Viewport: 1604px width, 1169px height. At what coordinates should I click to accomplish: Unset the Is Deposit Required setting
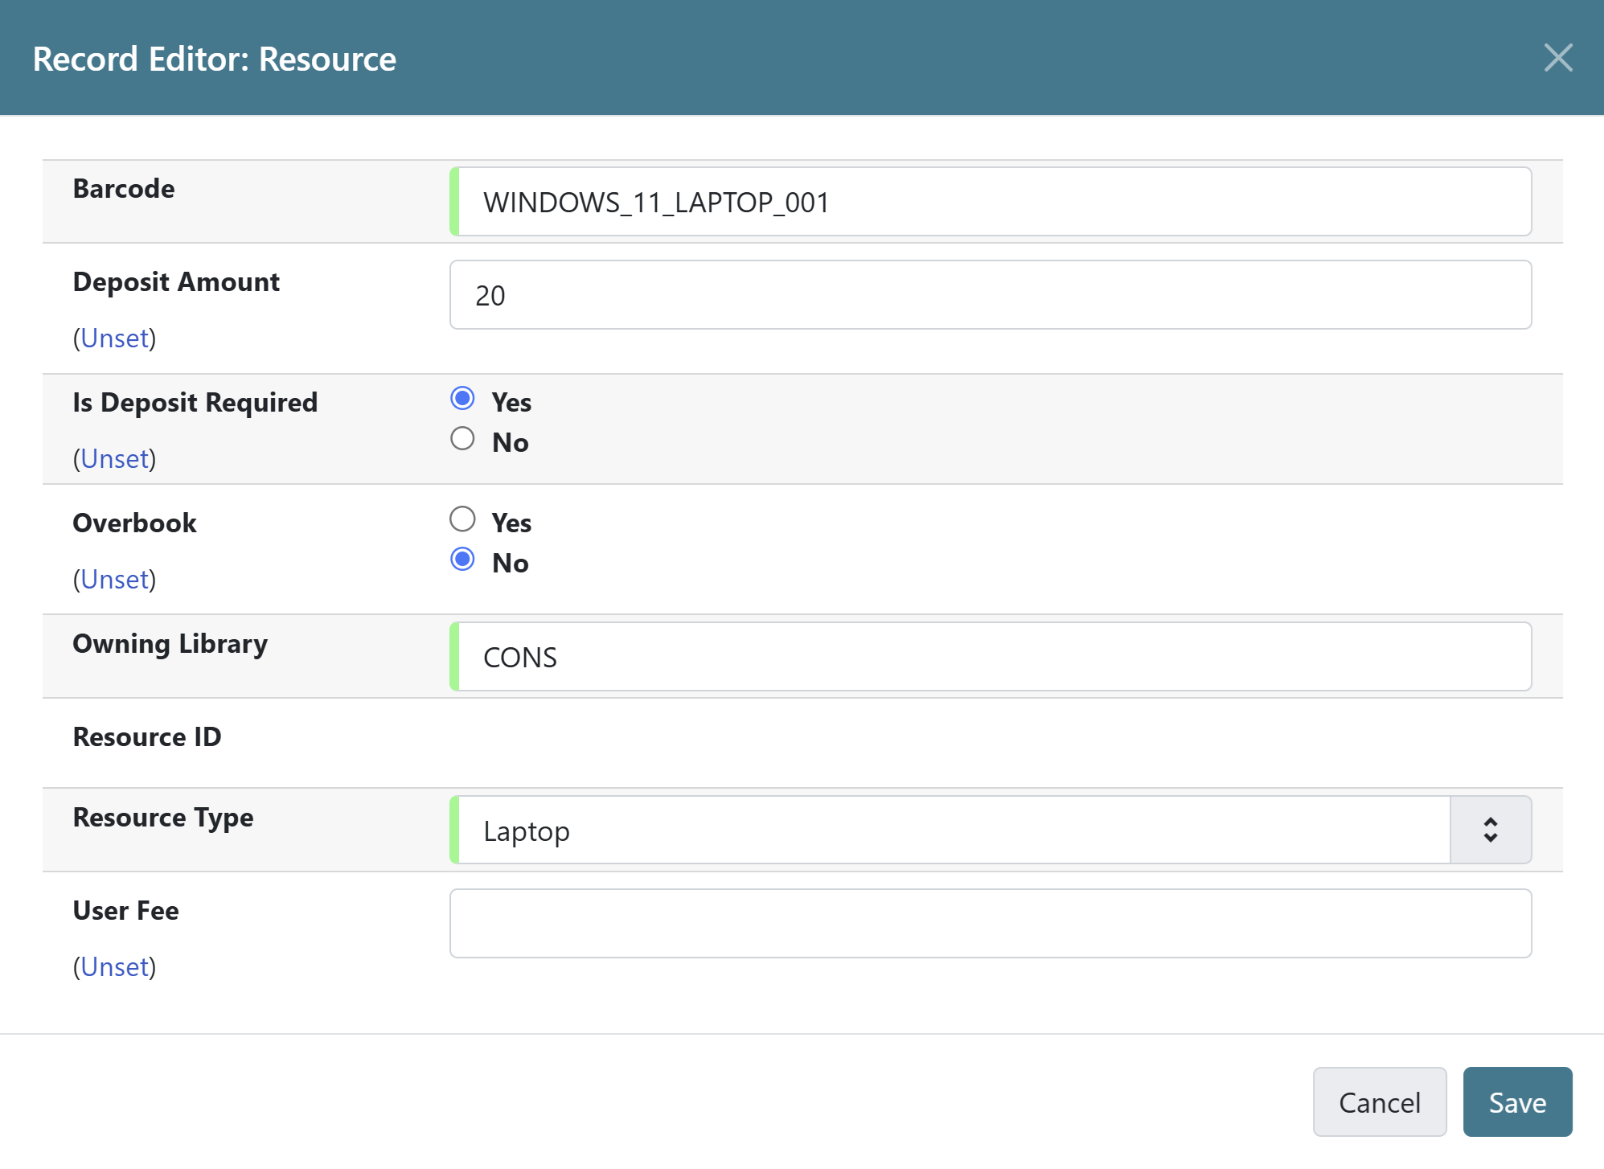pos(114,458)
